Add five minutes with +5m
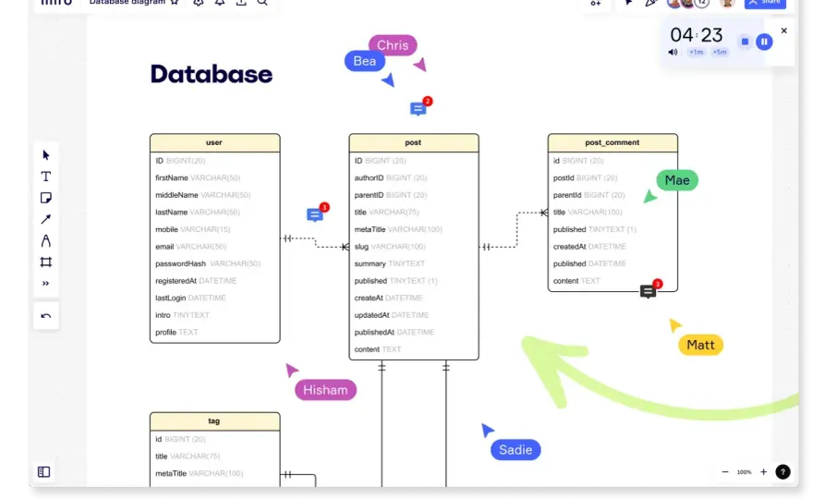Screen dimensions: 813x499 [x=719, y=52]
